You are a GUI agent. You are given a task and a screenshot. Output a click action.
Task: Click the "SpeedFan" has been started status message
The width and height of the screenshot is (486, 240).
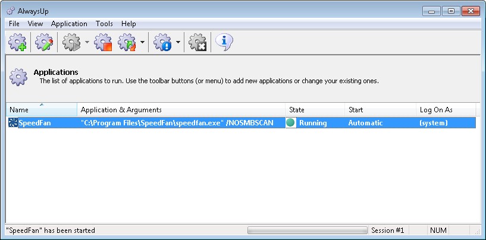(x=51, y=230)
